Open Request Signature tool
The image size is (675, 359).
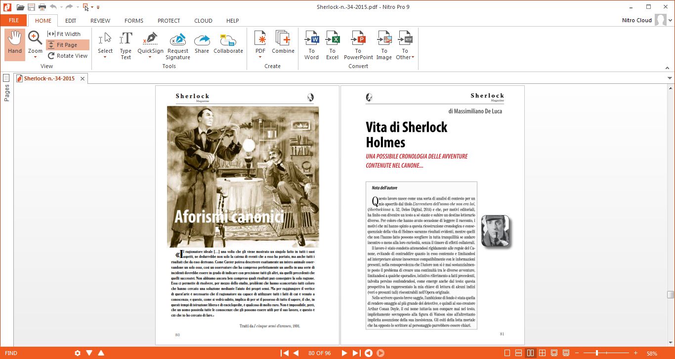point(178,46)
